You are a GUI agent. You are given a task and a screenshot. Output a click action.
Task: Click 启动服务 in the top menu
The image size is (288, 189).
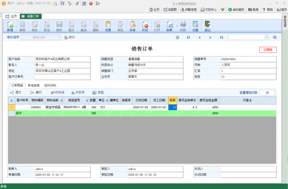coord(236,10)
